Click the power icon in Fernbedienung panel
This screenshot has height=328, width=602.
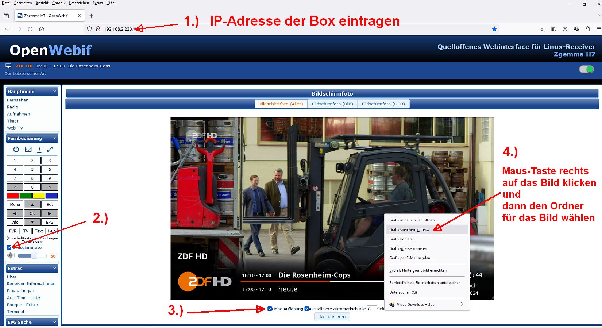(x=16, y=149)
